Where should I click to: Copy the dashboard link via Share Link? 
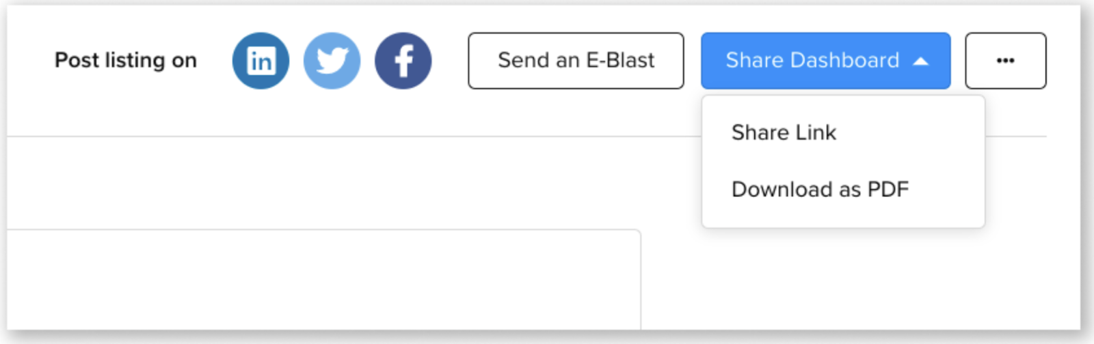coord(784,132)
